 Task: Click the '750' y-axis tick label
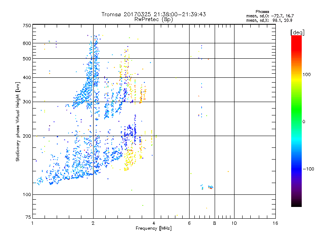[27, 26]
